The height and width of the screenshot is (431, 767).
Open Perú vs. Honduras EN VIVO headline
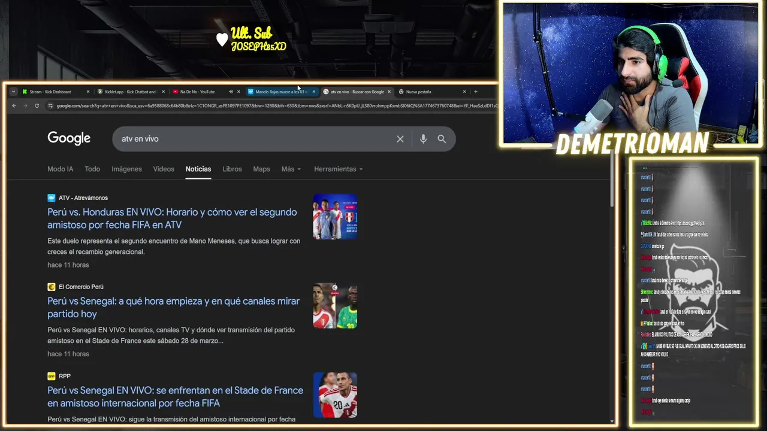click(x=173, y=218)
